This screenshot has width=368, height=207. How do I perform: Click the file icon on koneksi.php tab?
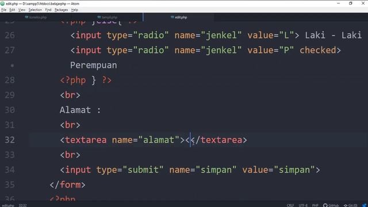[x=26, y=17]
